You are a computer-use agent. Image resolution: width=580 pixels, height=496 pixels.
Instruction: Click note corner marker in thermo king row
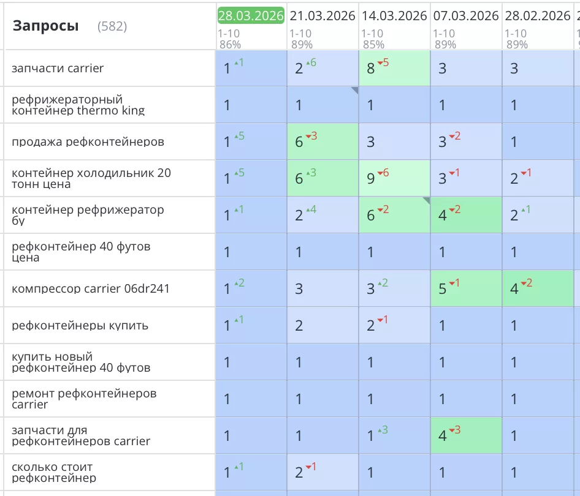point(354,91)
